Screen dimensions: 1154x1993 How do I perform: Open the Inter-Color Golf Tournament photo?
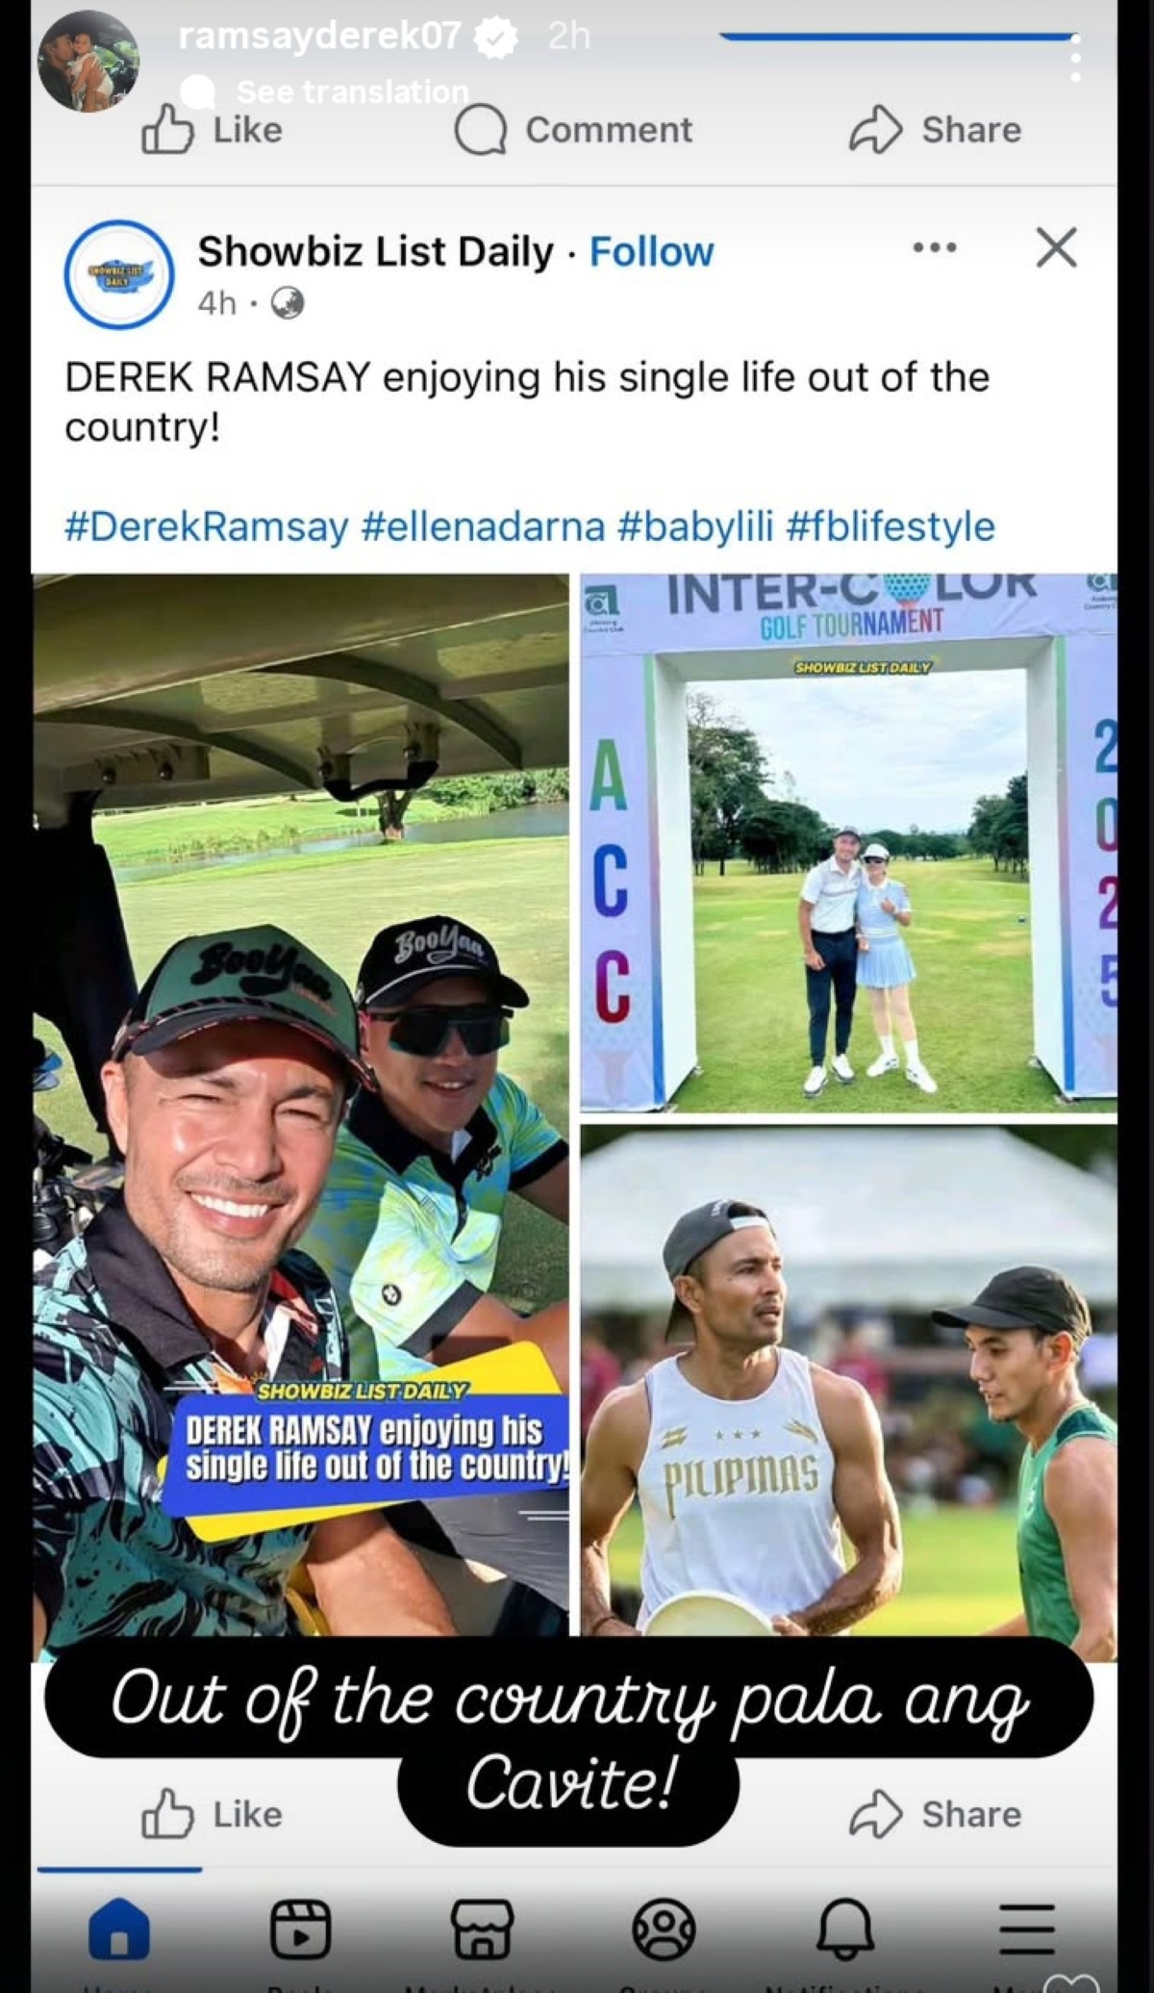click(x=848, y=844)
